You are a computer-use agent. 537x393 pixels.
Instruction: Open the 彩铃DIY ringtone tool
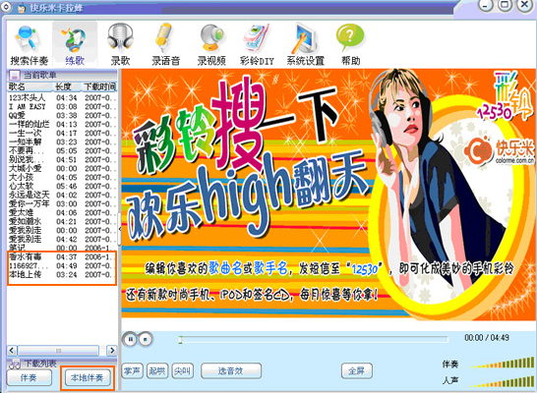click(257, 45)
